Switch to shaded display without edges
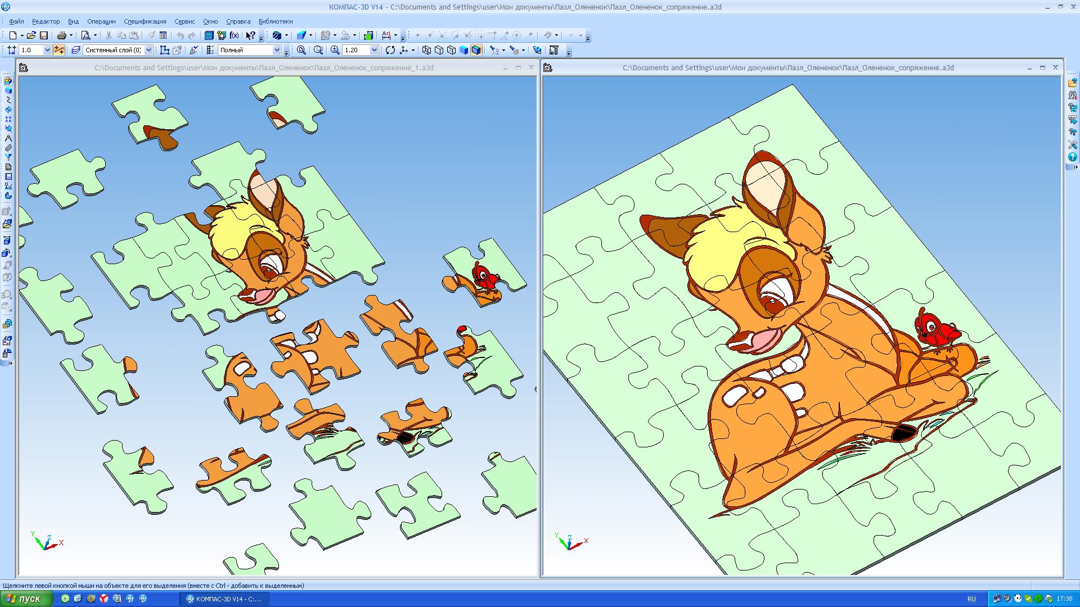 point(463,50)
